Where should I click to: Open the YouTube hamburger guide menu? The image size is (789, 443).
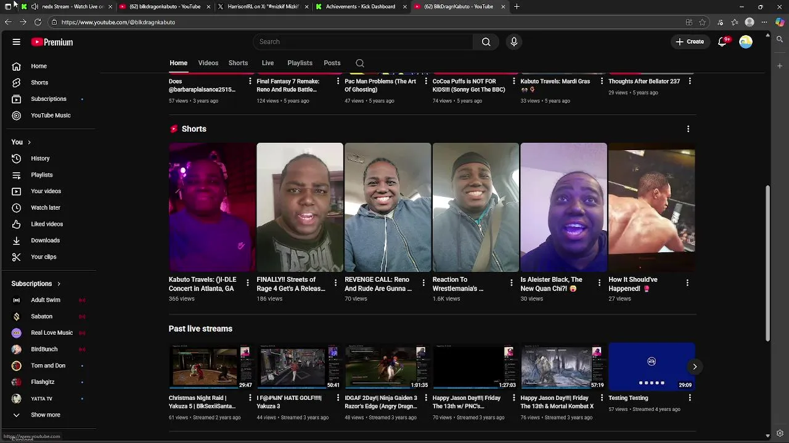point(17,42)
